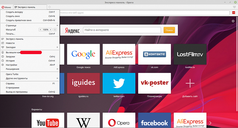This screenshot has width=238, height=128.
Task: Click the twitter.com label
Action: pos(119,96)
